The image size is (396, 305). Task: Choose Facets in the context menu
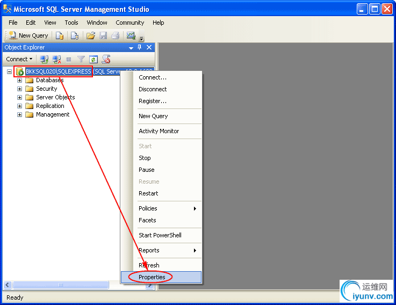pos(161,220)
